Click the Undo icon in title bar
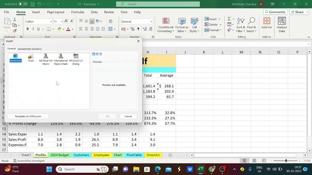The height and width of the screenshot is (175, 312). (39, 4)
